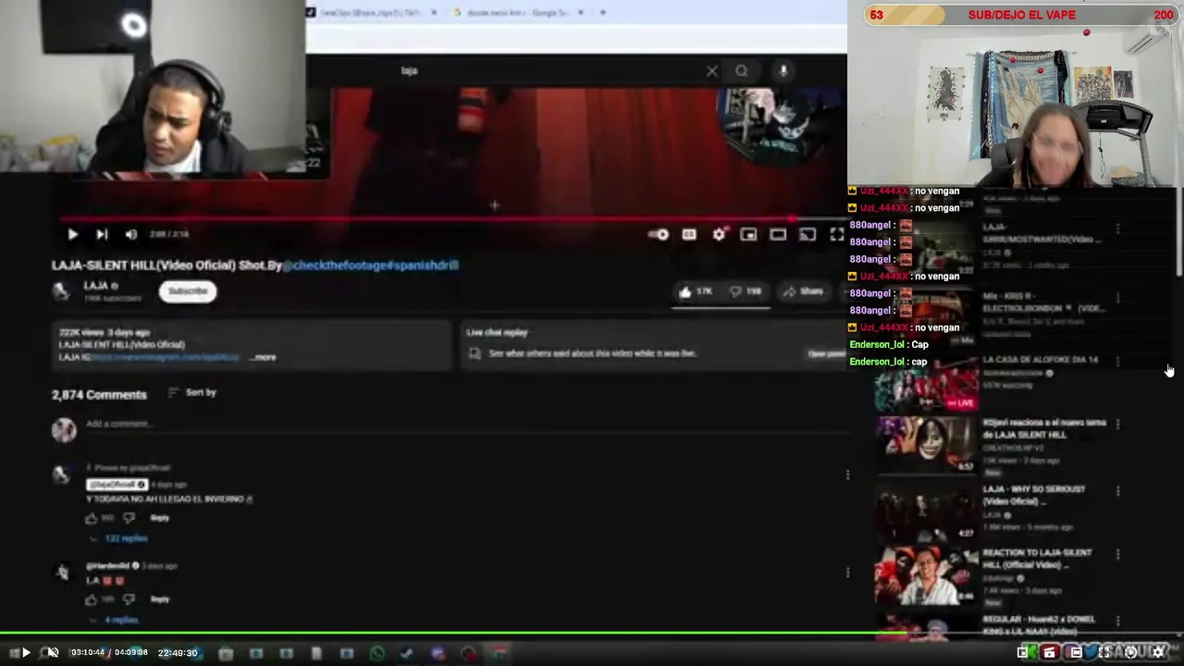The height and width of the screenshot is (666, 1184).
Task: Open outer player settings gear
Action: (1158, 652)
